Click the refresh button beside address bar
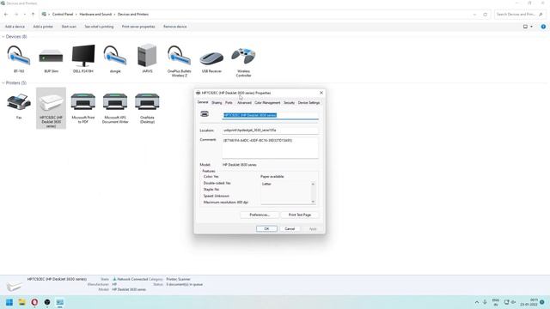This screenshot has height=309, width=550. [485, 15]
